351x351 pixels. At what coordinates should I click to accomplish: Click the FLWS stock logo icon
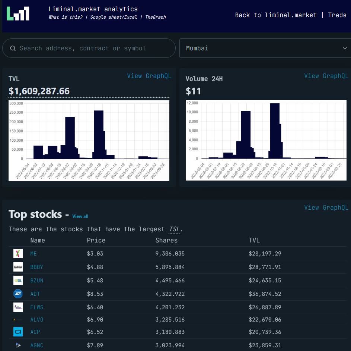(x=18, y=307)
